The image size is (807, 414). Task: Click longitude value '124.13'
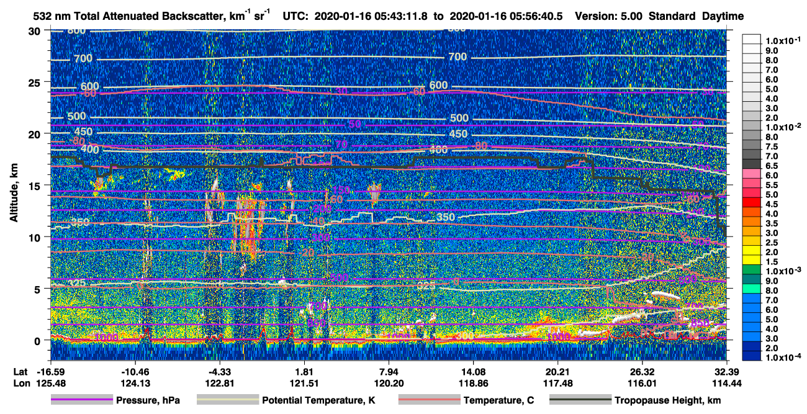tap(135, 383)
